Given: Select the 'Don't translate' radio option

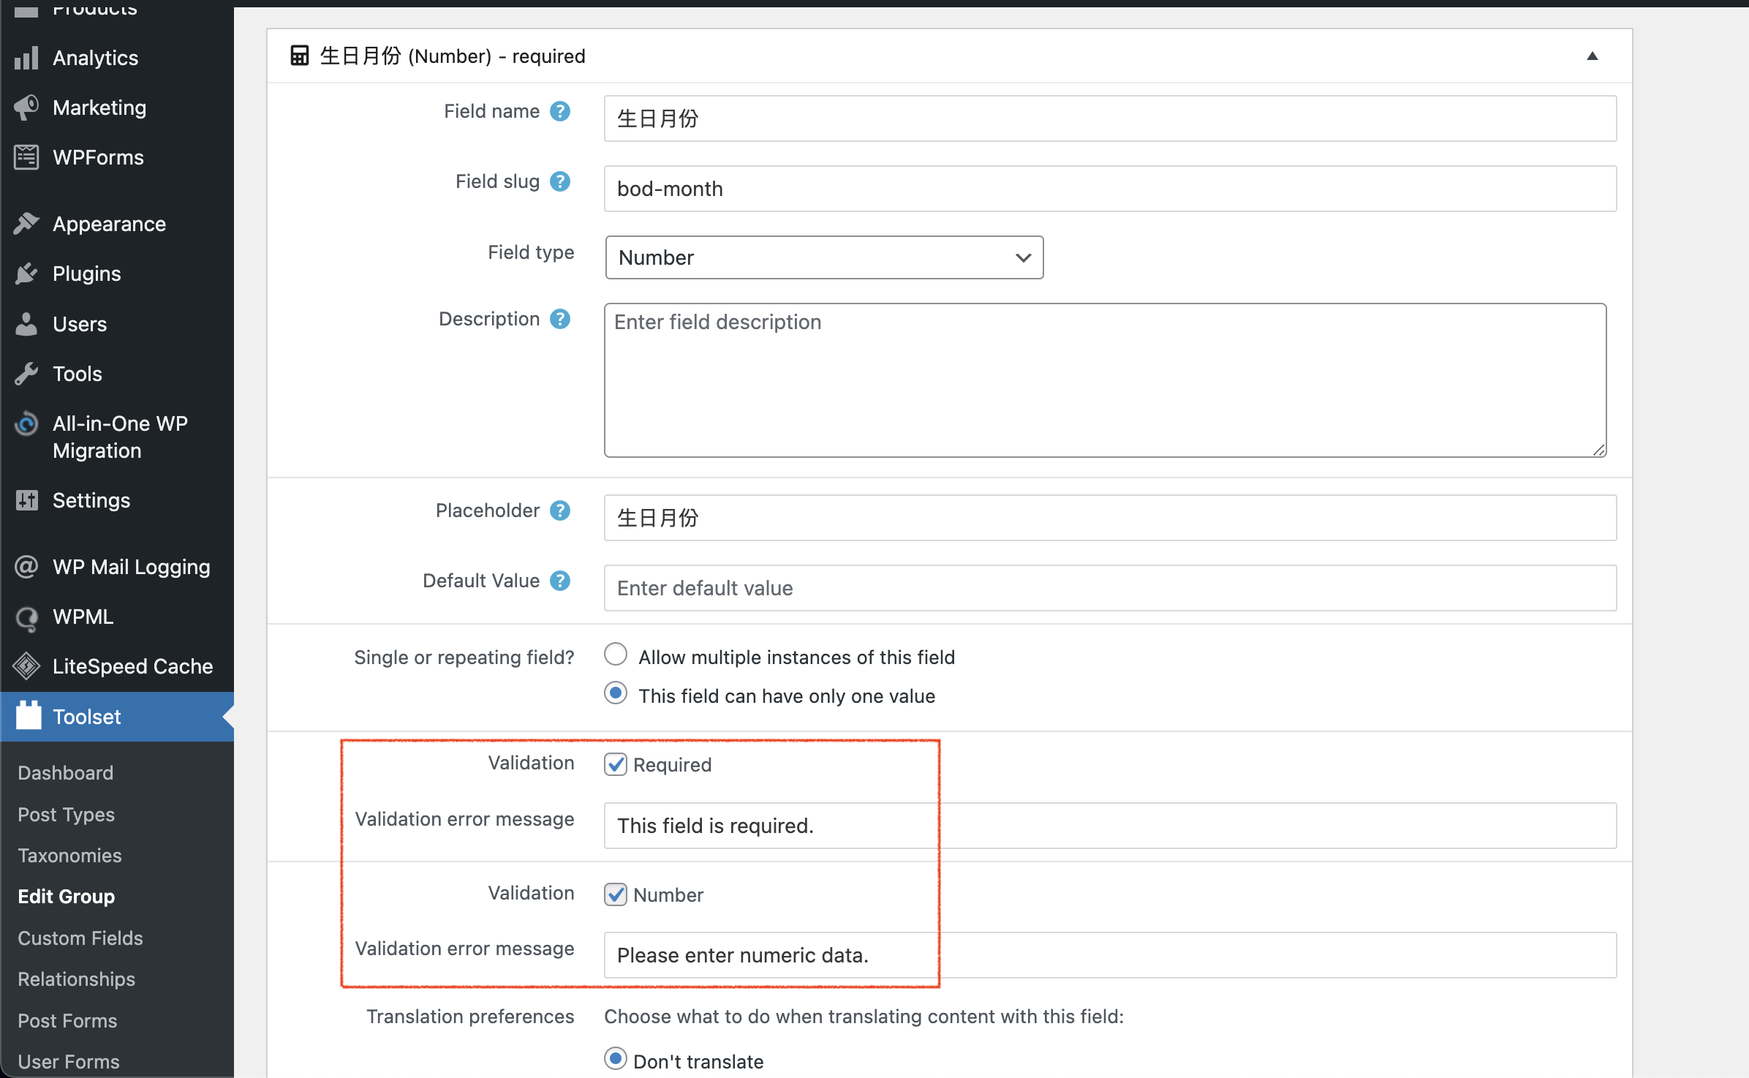Looking at the screenshot, I should [x=616, y=1058].
